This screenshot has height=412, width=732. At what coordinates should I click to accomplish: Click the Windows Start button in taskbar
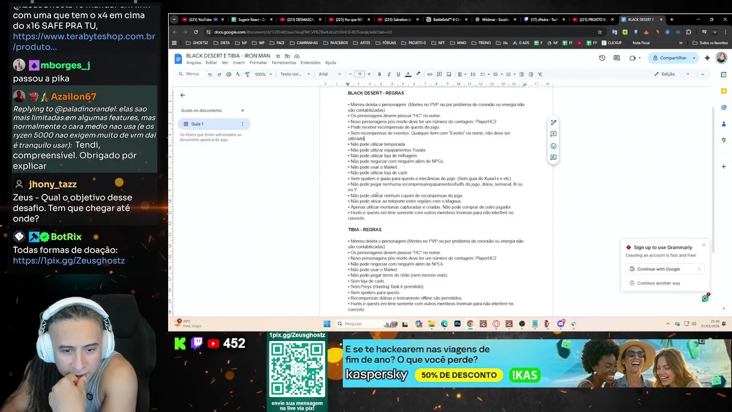(x=327, y=324)
